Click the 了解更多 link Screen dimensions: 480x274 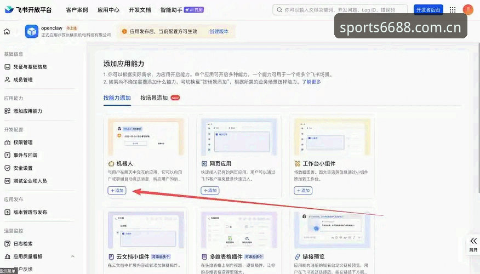click(311, 82)
